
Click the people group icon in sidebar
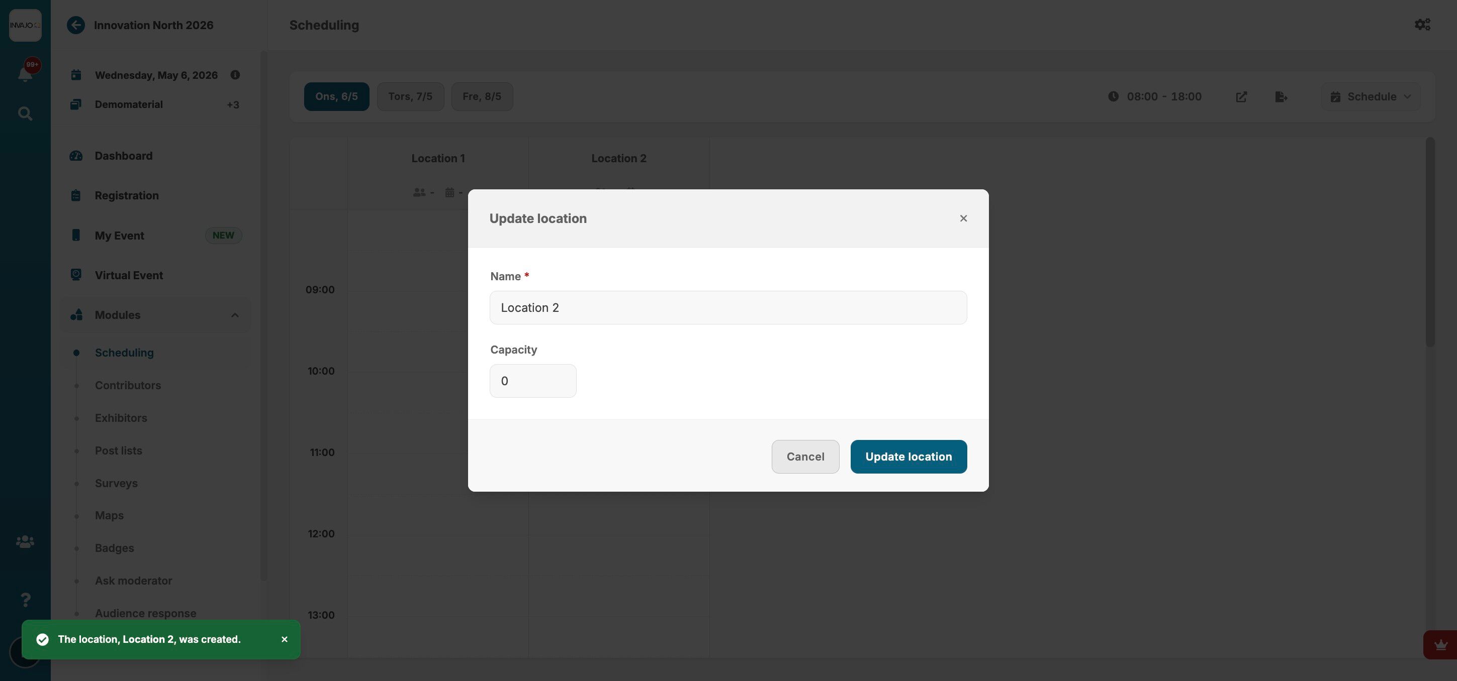pos(25,541)
